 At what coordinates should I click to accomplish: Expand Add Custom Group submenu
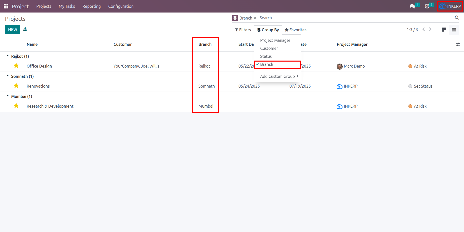click(277, 76)
